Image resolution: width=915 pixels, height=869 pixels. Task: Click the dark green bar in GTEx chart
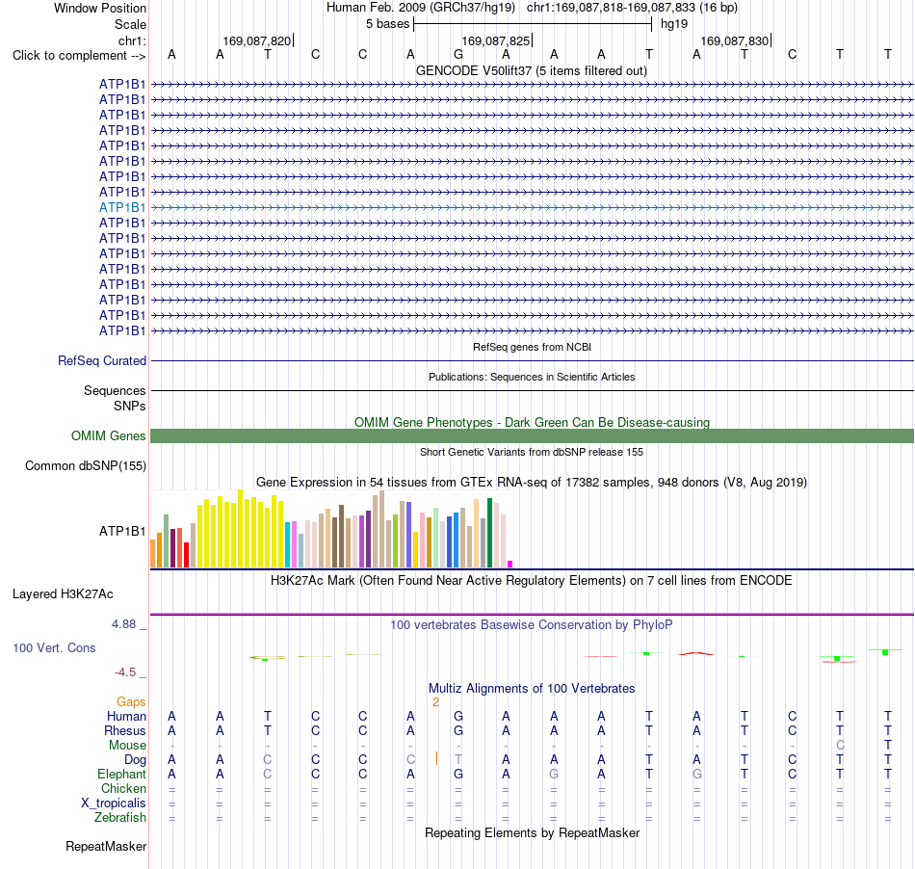(489, 533)
